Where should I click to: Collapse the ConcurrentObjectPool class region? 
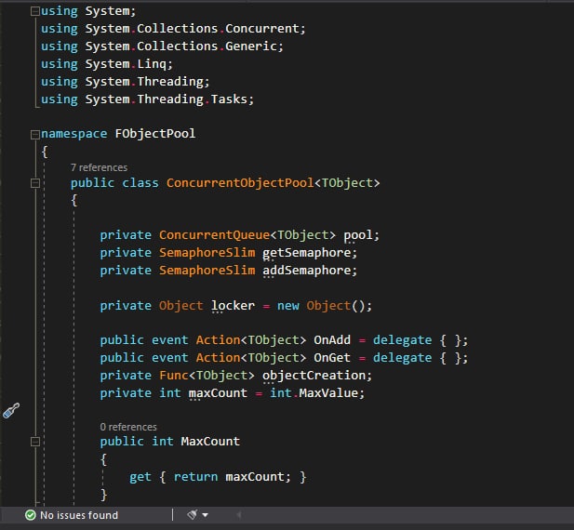point(35,183)
